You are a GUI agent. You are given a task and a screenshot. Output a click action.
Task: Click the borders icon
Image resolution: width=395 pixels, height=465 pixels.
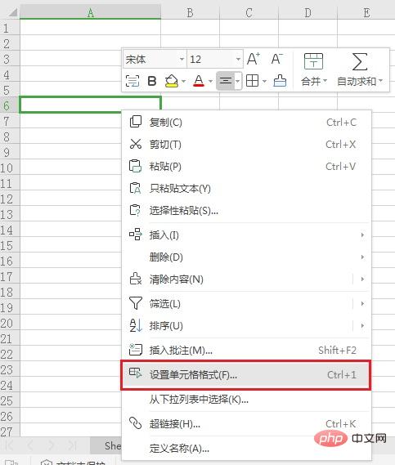click(252, 81)
